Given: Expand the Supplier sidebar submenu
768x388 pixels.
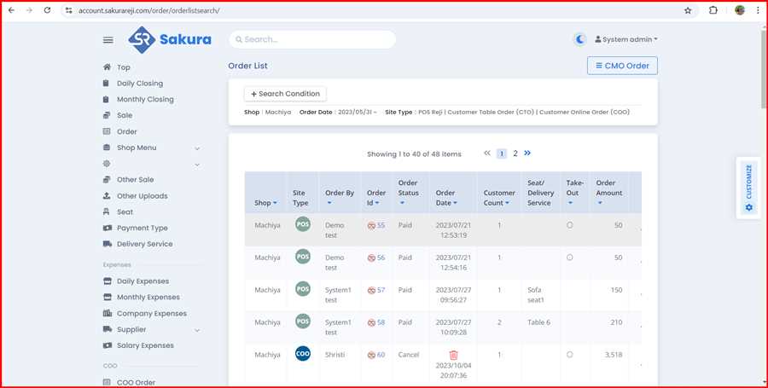Looking at the screenshot, I should click(197, 330).
